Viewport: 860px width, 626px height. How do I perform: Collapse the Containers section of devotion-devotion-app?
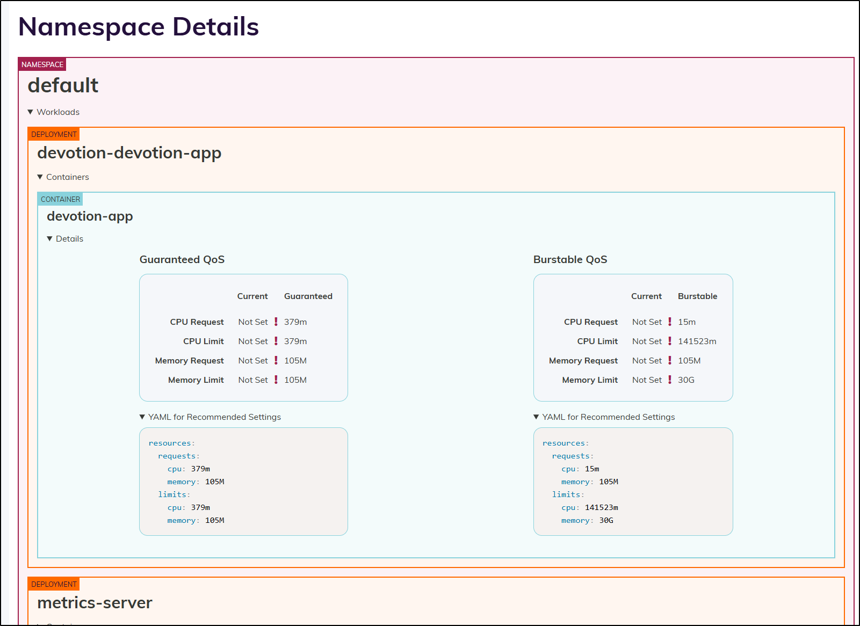pos(63,177)
